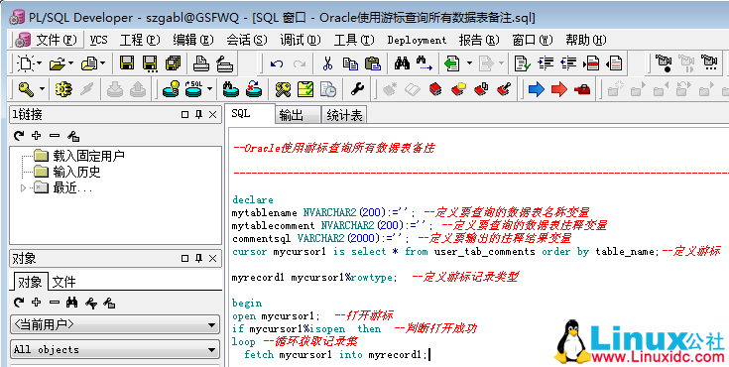
Task: Open the green arrow page dropdown arrow
Action: pos(469,63)
